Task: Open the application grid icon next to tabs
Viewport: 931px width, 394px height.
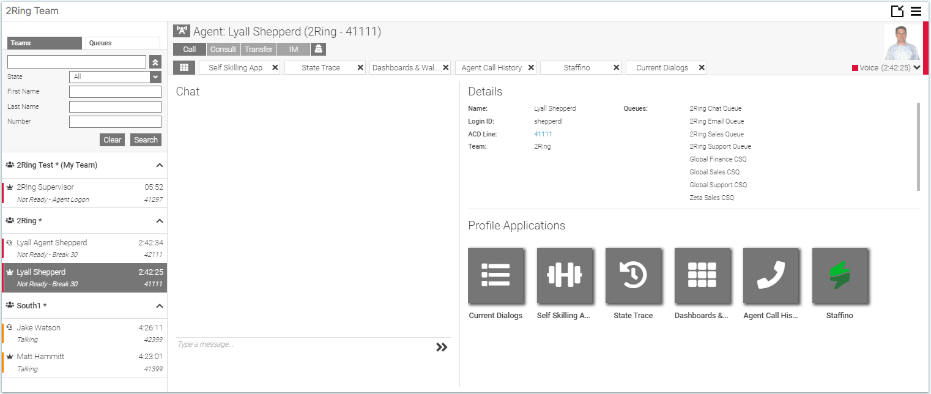Action: pos(184,67)
